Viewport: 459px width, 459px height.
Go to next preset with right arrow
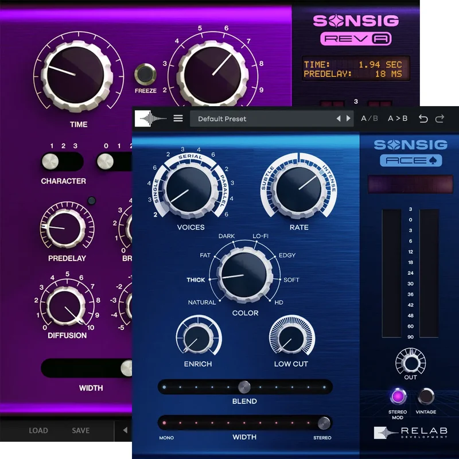[x=348, y=119]
